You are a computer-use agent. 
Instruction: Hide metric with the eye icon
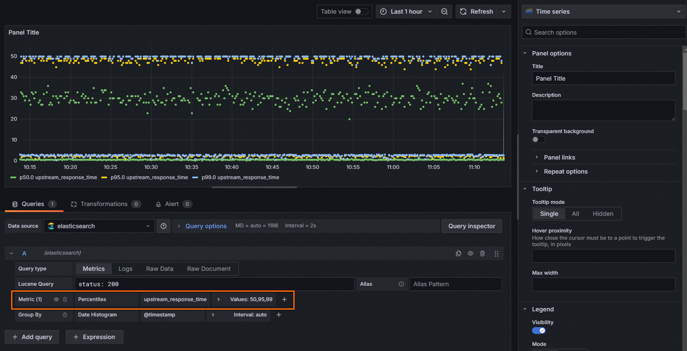[x=56, y=299]
